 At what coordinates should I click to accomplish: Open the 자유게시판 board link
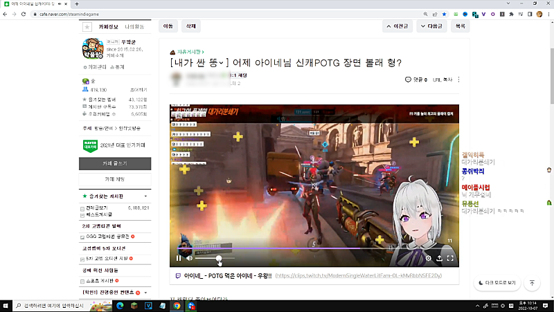(x=190, y=52)
